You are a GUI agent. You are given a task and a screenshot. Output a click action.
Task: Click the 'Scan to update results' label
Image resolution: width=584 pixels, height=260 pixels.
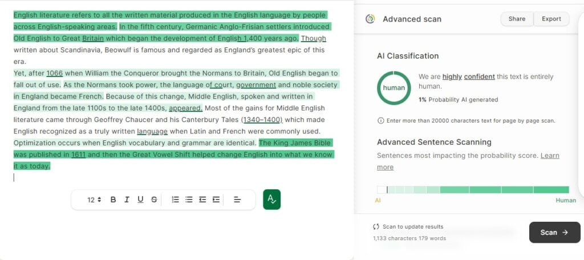413,226
